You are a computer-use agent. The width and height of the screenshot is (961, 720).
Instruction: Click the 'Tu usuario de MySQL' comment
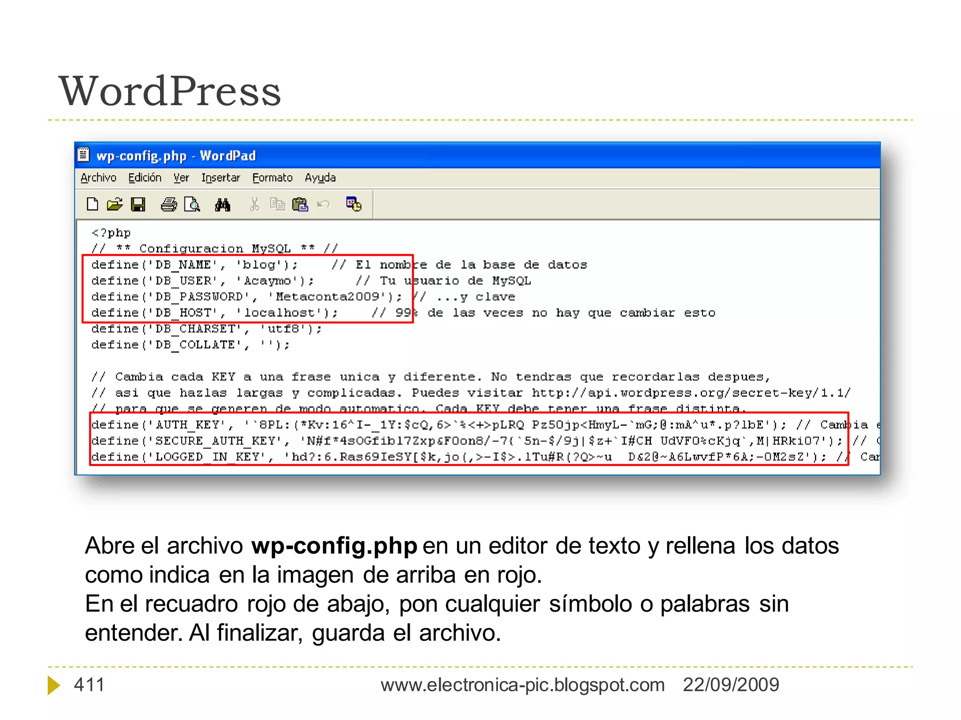(443, 281)
